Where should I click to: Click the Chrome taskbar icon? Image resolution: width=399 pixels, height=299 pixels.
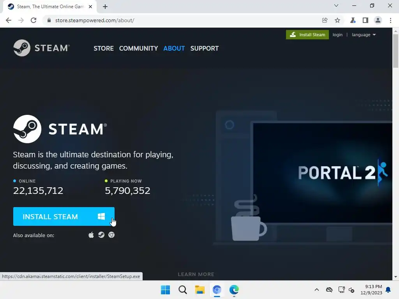[x=217, y=290]
